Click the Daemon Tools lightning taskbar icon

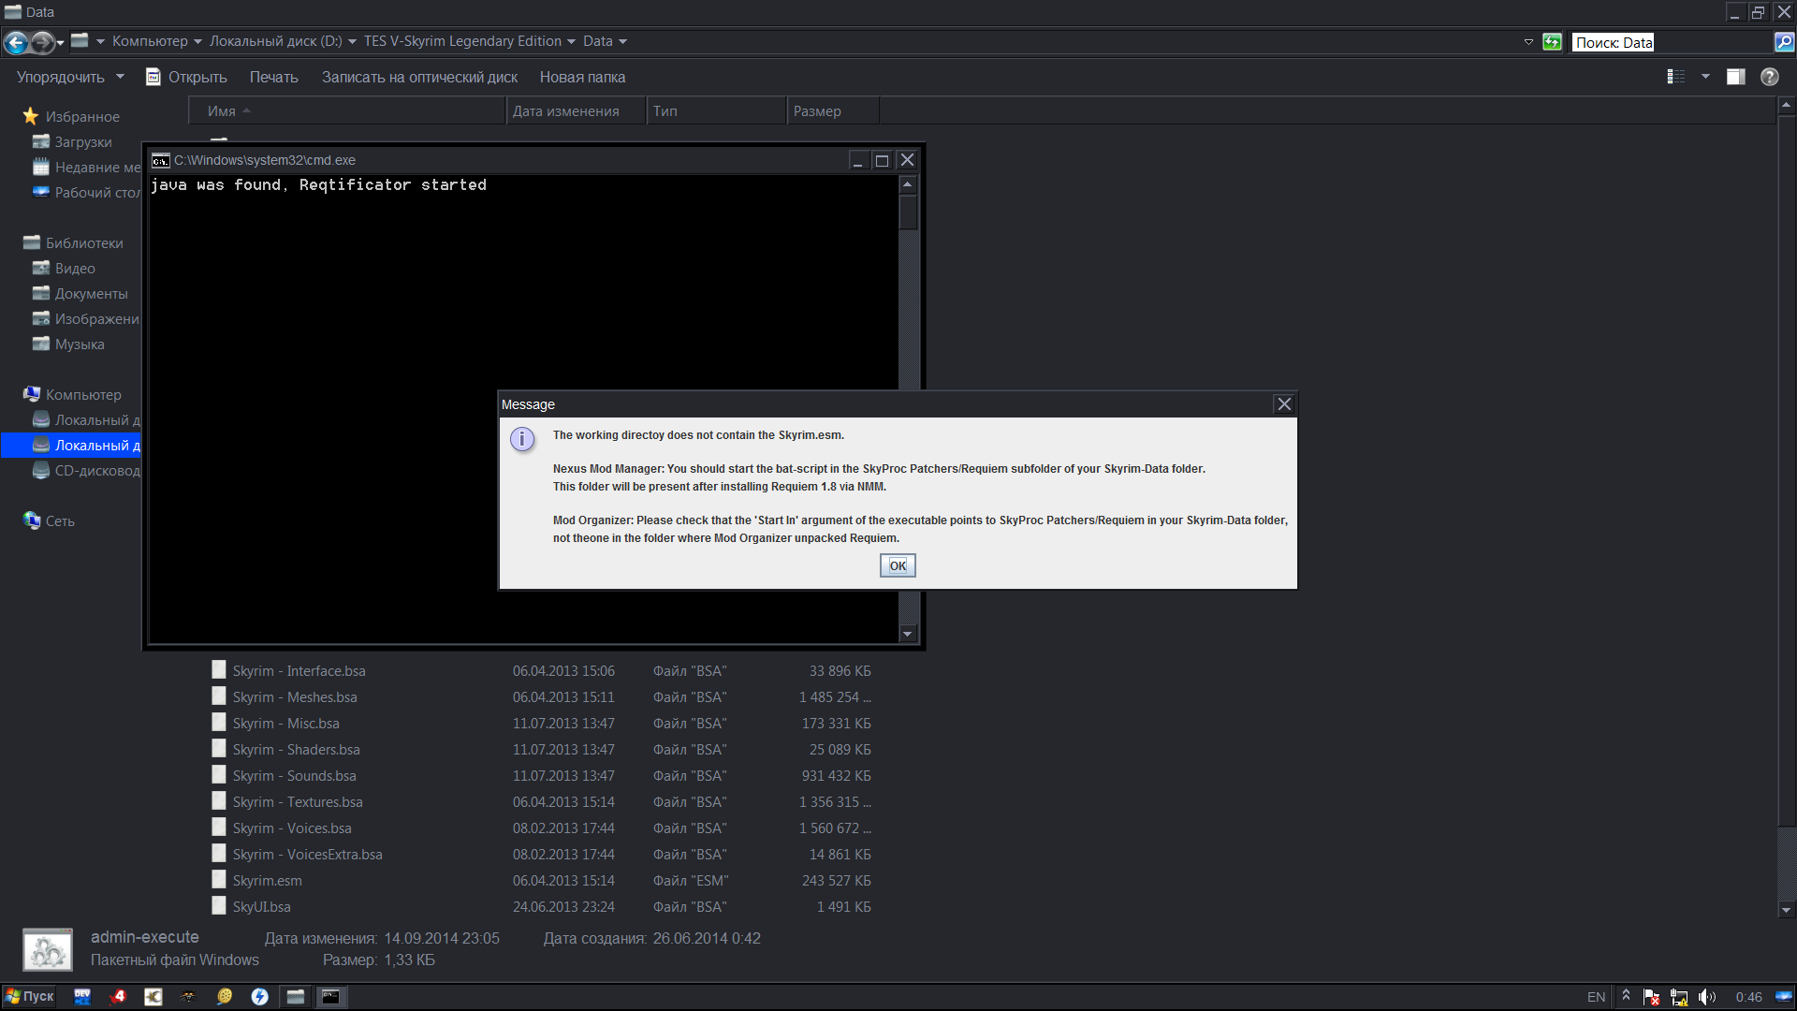[x=259, y=997]
